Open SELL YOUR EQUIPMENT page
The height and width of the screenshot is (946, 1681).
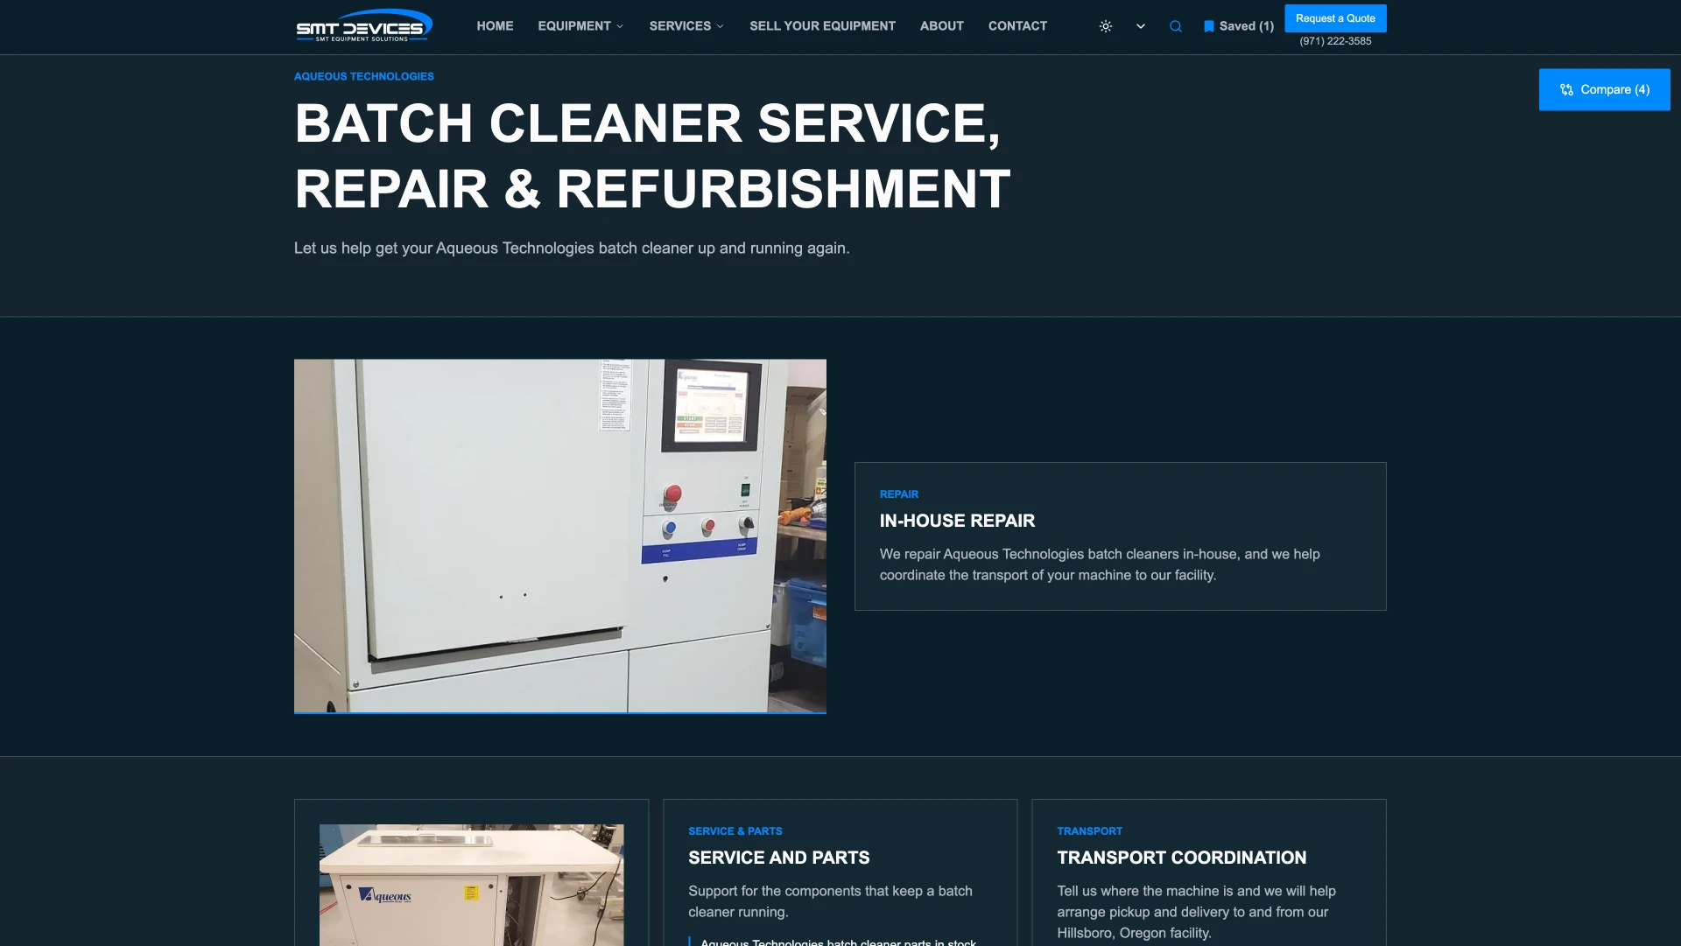pos(822,26)
